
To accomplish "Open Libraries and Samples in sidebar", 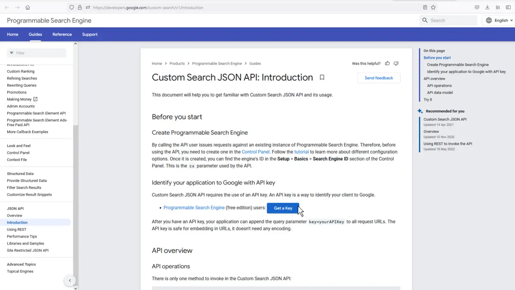I will click(x=25, y=243).
